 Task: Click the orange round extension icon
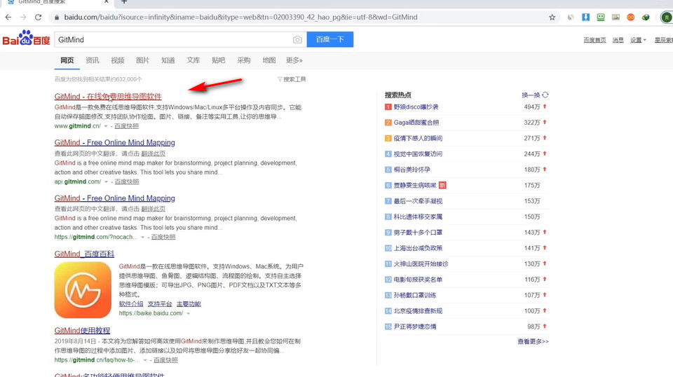(x=630, y=17)
